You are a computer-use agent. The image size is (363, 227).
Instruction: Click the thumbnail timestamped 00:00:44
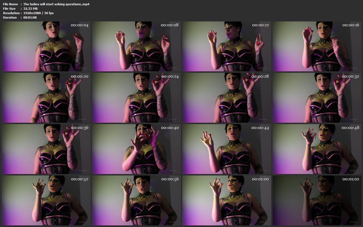click(x=227, y=149)
